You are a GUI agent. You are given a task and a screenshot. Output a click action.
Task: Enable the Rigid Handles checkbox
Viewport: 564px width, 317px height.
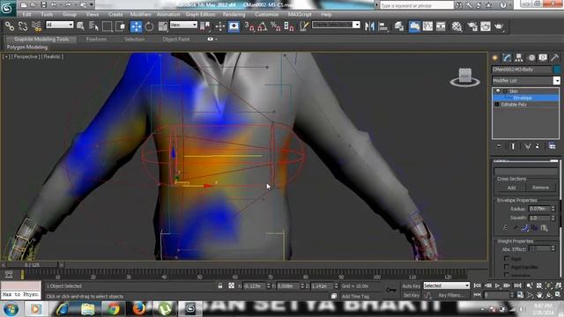(507, 267)
